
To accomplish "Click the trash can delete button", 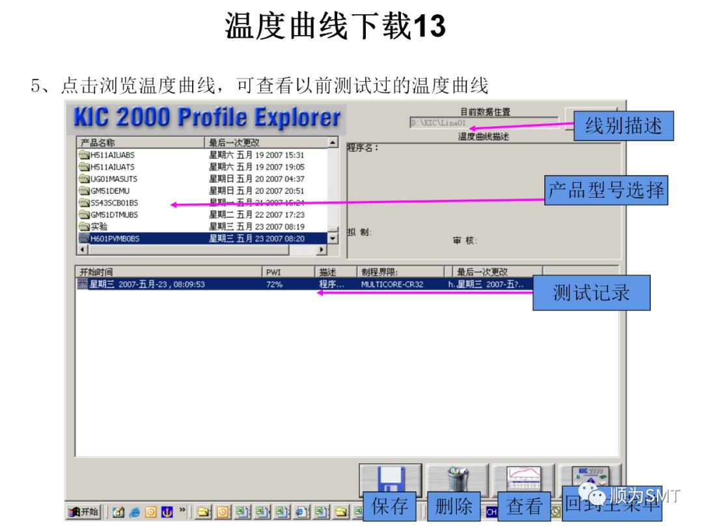I will pos(458,479).
